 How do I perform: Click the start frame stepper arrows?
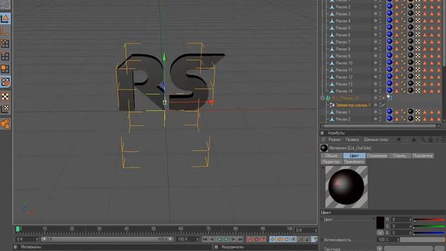(x=37, y=239)
